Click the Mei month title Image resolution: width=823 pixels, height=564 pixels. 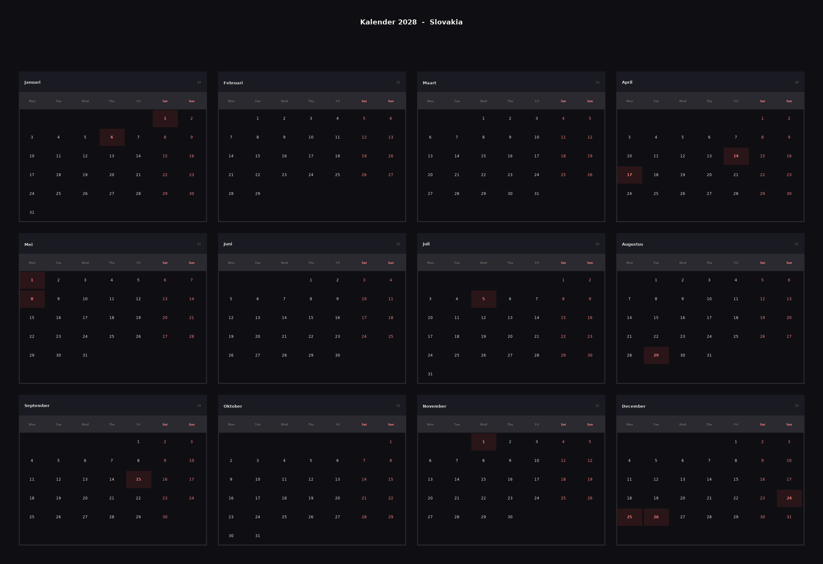click(x=28, y=244)
